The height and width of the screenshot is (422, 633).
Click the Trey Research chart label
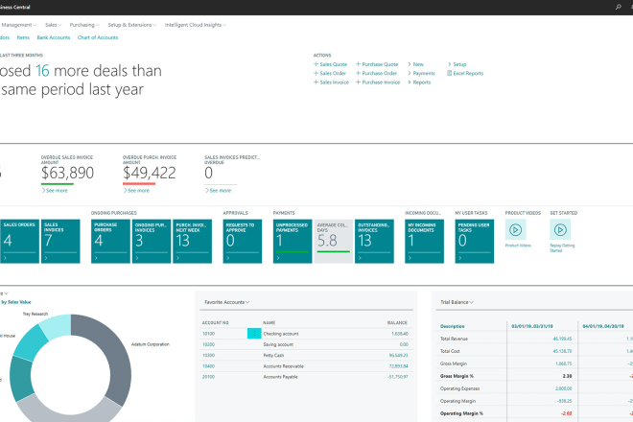point(35,314)
